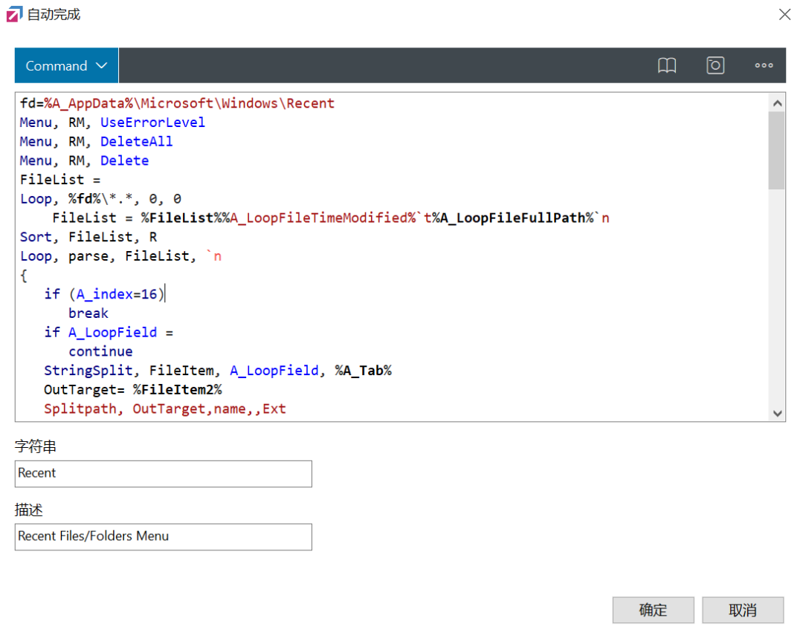Click the 描述 label
803x638 pixels.
(x=29, y=510)
